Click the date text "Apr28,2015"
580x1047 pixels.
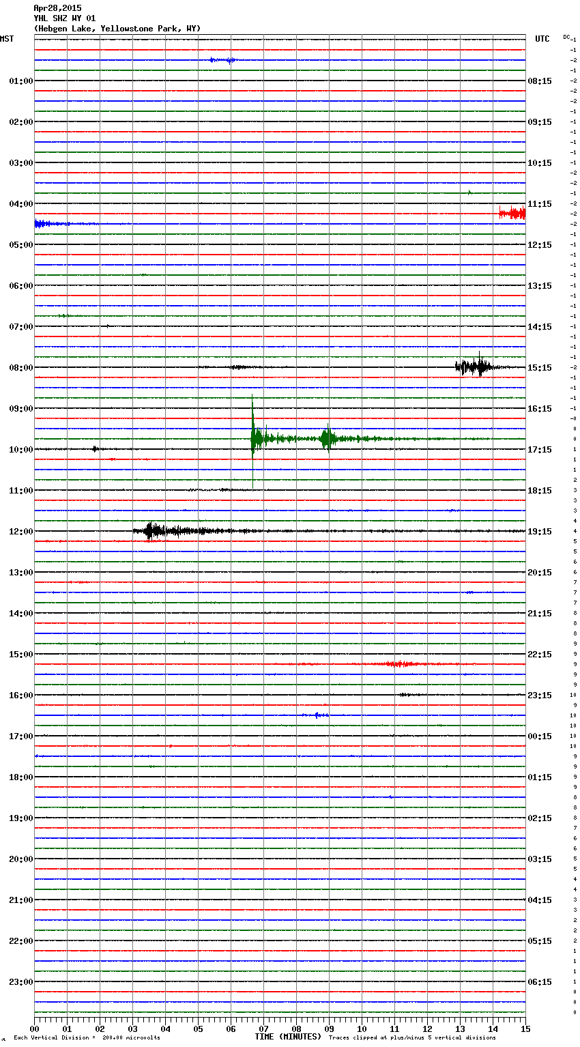tap(57, 8)
